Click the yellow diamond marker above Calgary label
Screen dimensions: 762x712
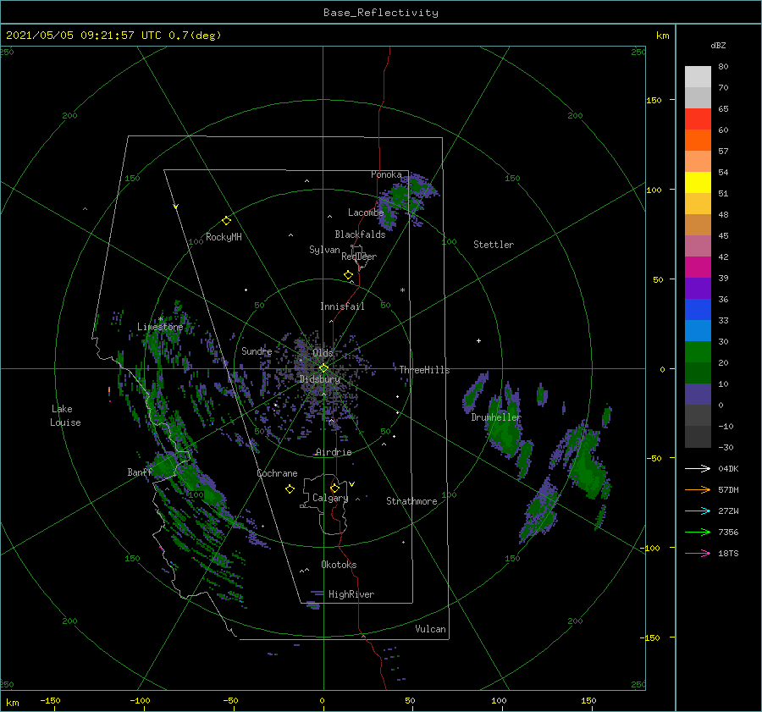pos(334,488)
